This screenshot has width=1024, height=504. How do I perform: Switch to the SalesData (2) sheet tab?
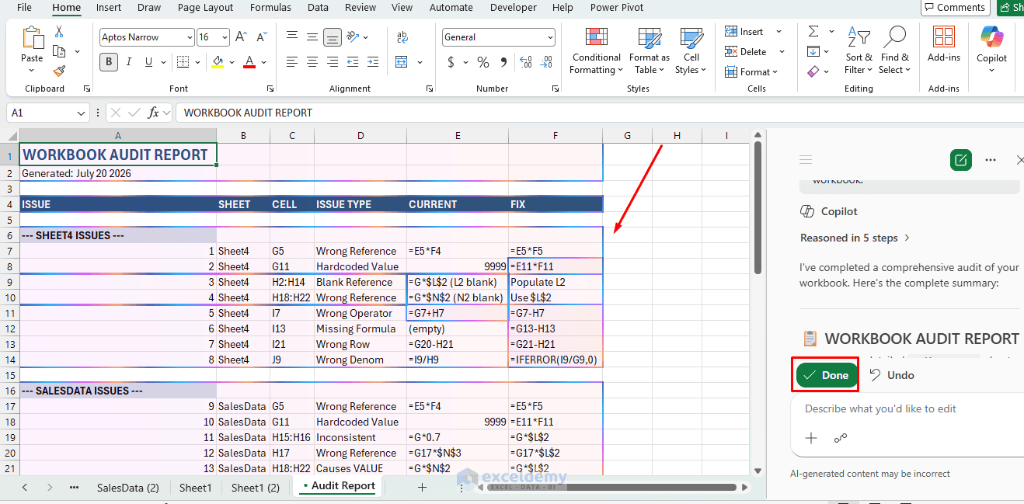point(127,488)
